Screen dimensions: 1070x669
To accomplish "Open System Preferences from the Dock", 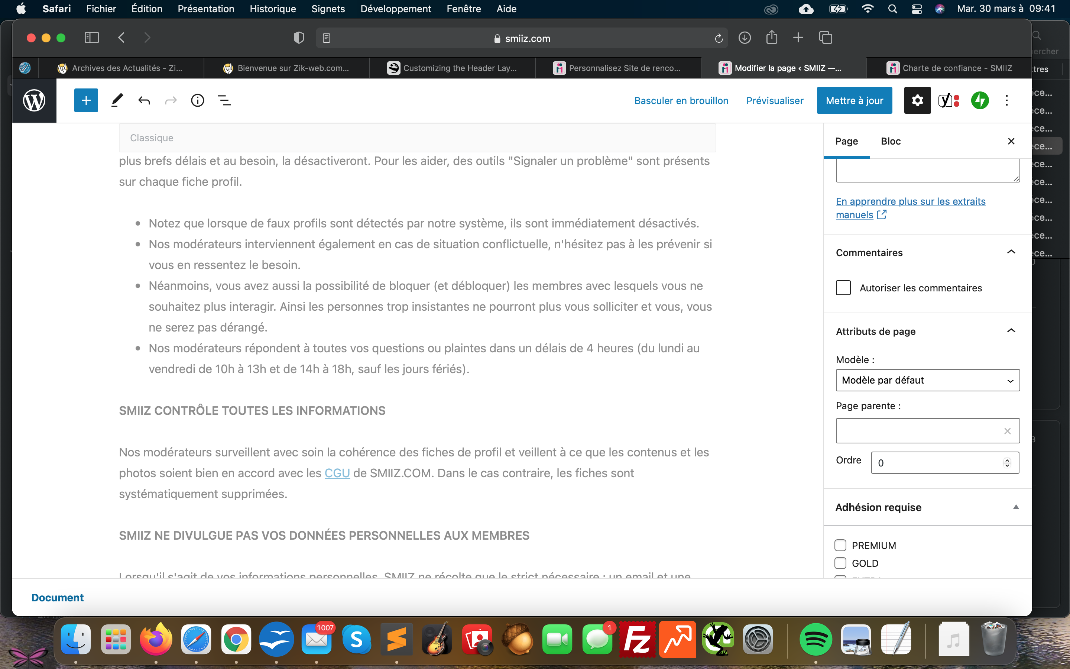I will pos(758,639).
